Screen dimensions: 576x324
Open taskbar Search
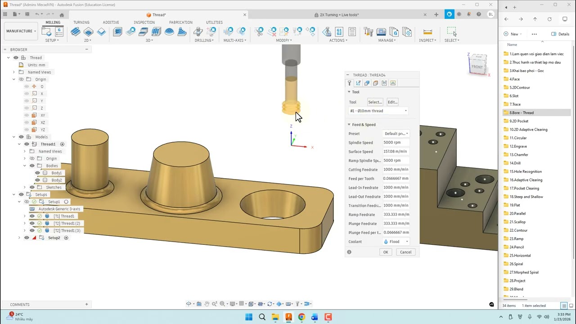click(x=262, y=317)
